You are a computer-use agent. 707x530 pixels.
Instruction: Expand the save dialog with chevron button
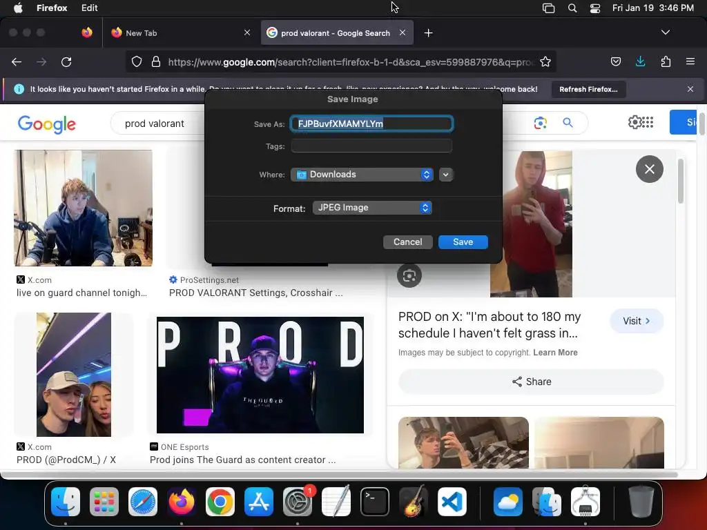coord(445,175)
